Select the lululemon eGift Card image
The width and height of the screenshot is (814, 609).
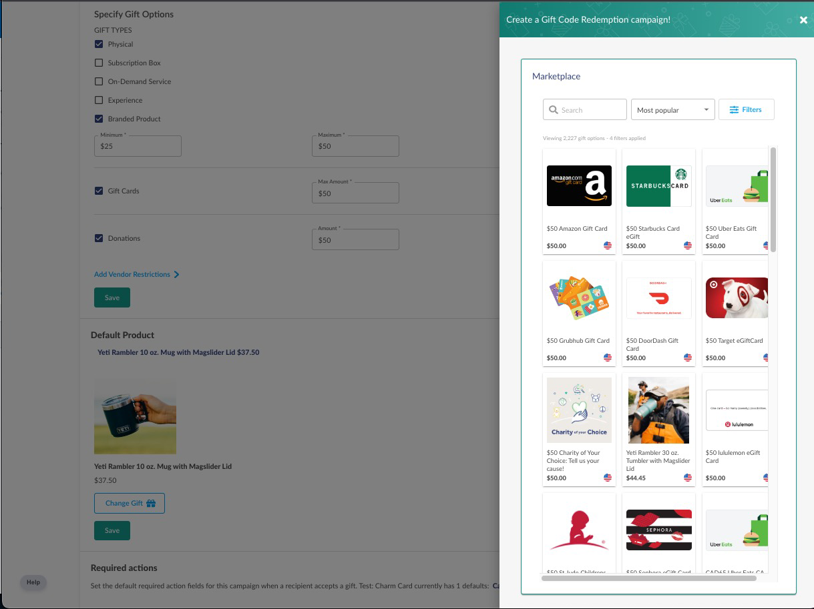(x=737, y=410)
